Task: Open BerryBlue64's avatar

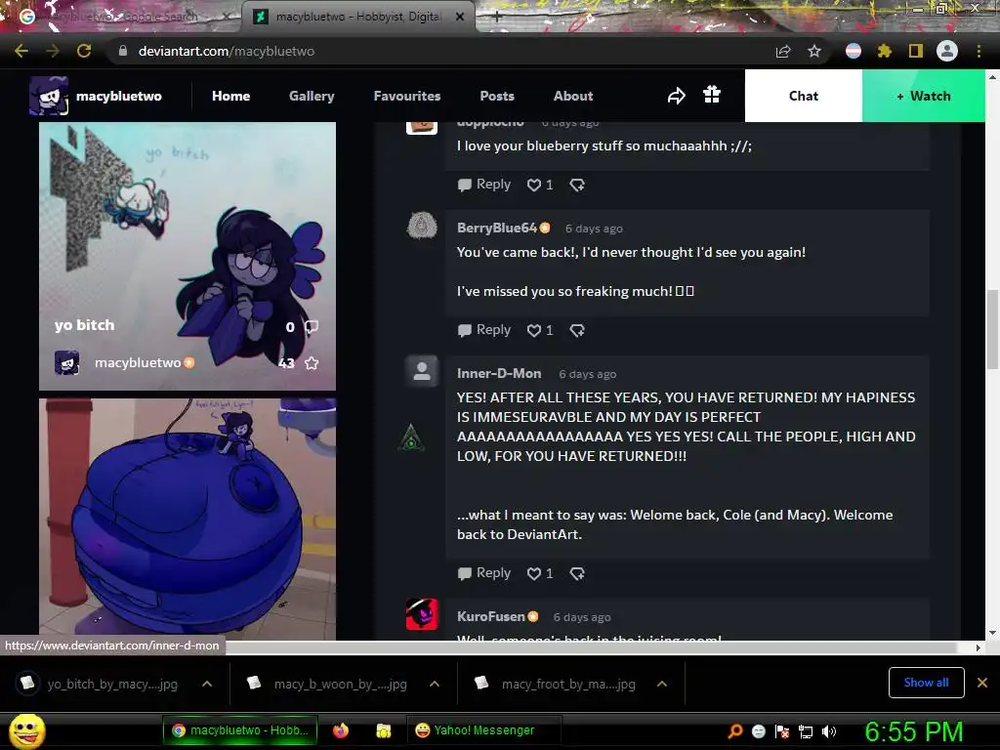Action: pos(422,226)
